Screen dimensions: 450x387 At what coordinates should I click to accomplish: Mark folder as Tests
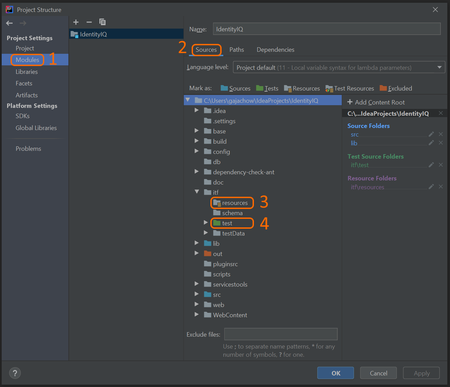point(267,88)
